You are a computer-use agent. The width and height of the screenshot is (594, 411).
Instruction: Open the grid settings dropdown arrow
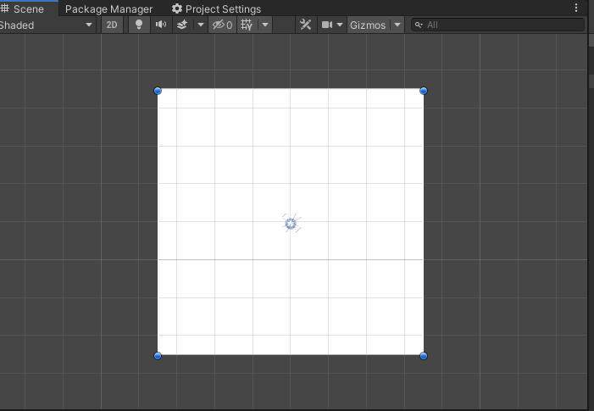pos(265,25)
